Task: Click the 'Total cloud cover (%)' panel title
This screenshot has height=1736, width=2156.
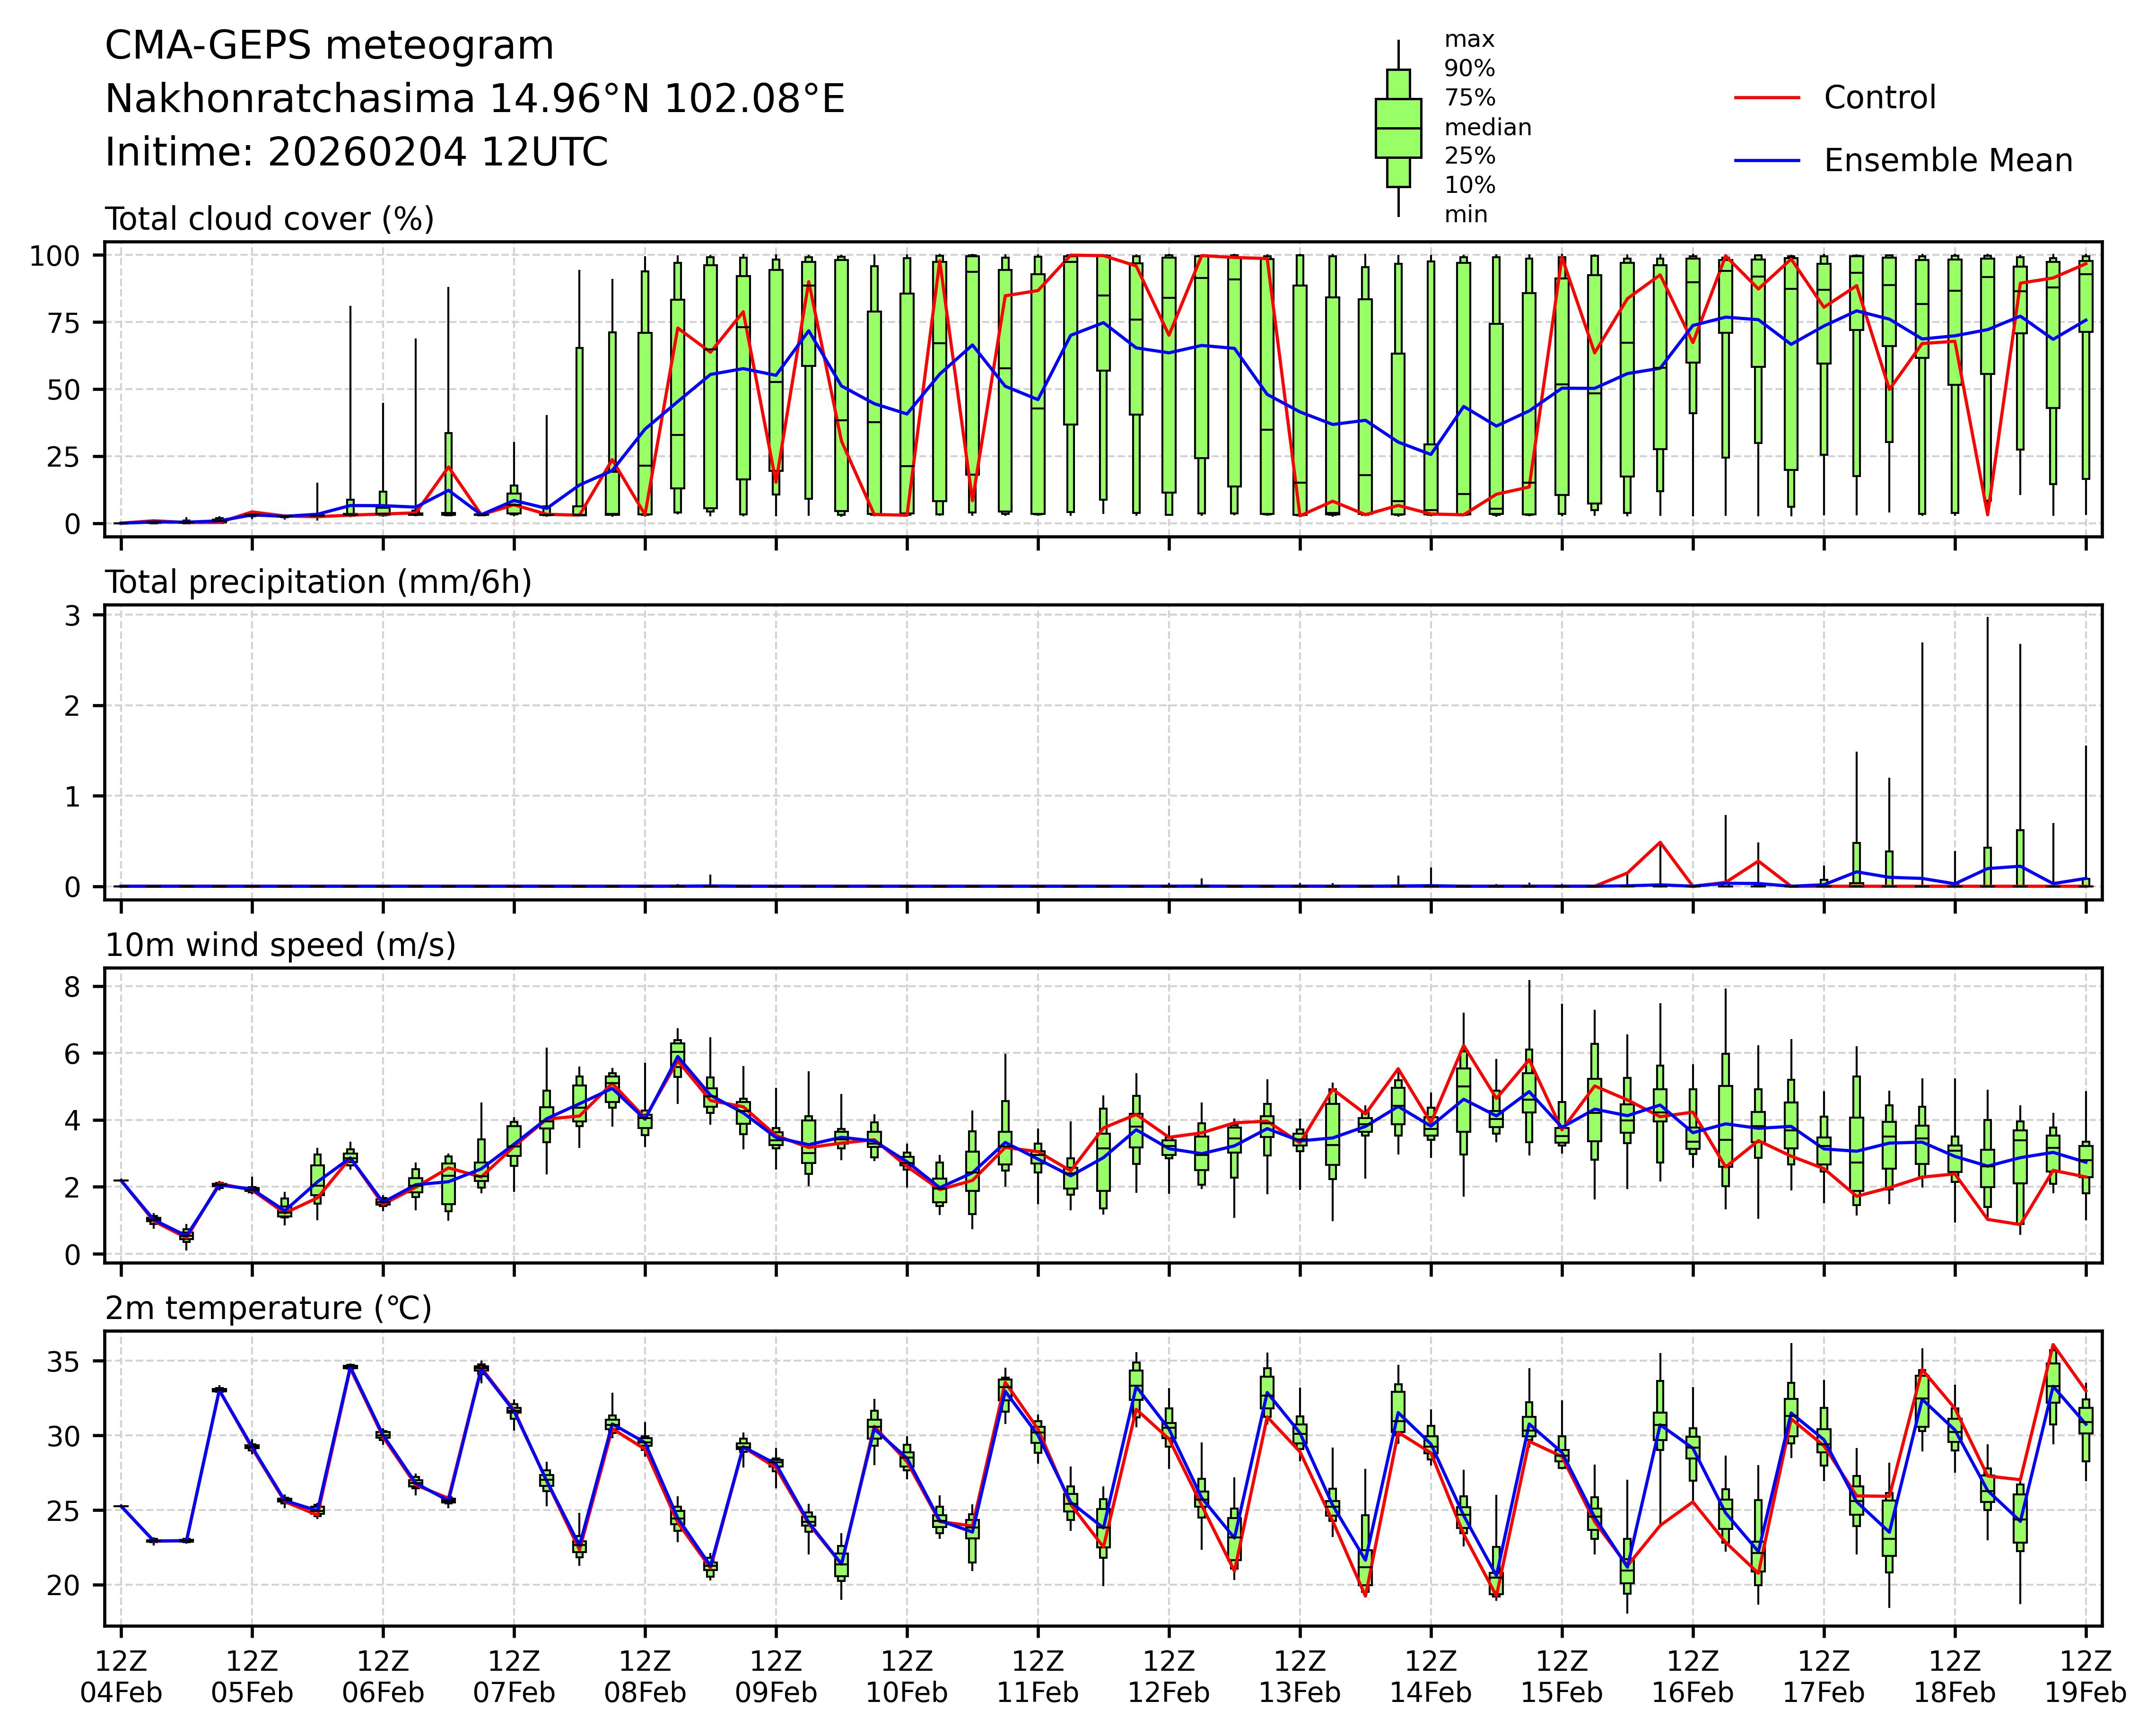Action: [x=269, y=219]
